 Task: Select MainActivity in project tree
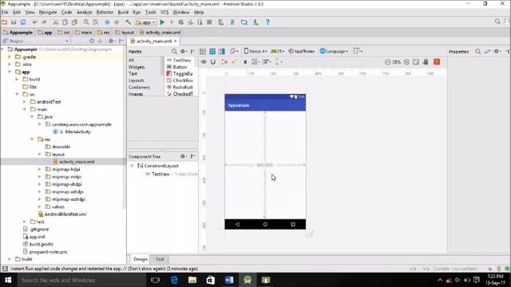tap(78, 132)
